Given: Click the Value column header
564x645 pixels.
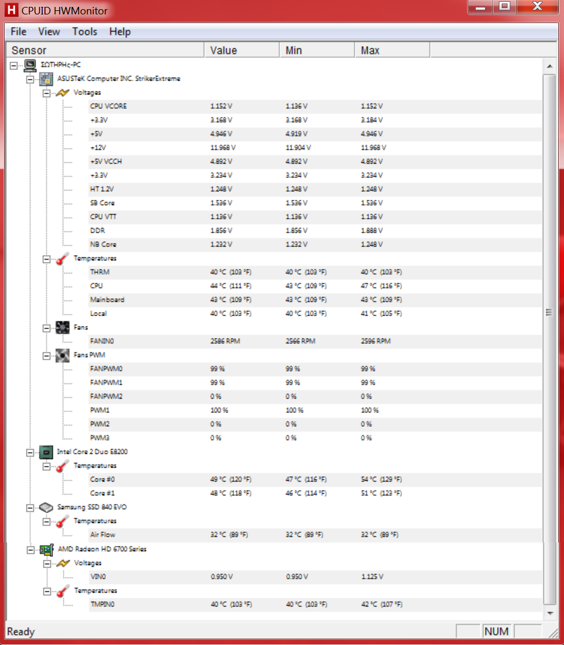Looking at the screenshot, I should tap(242, 50).
